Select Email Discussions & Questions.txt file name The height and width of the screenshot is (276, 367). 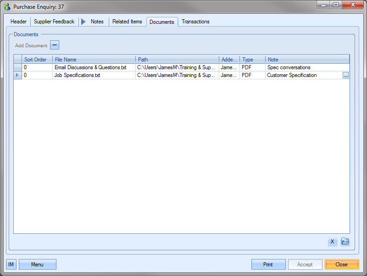(x=94, y=67)
